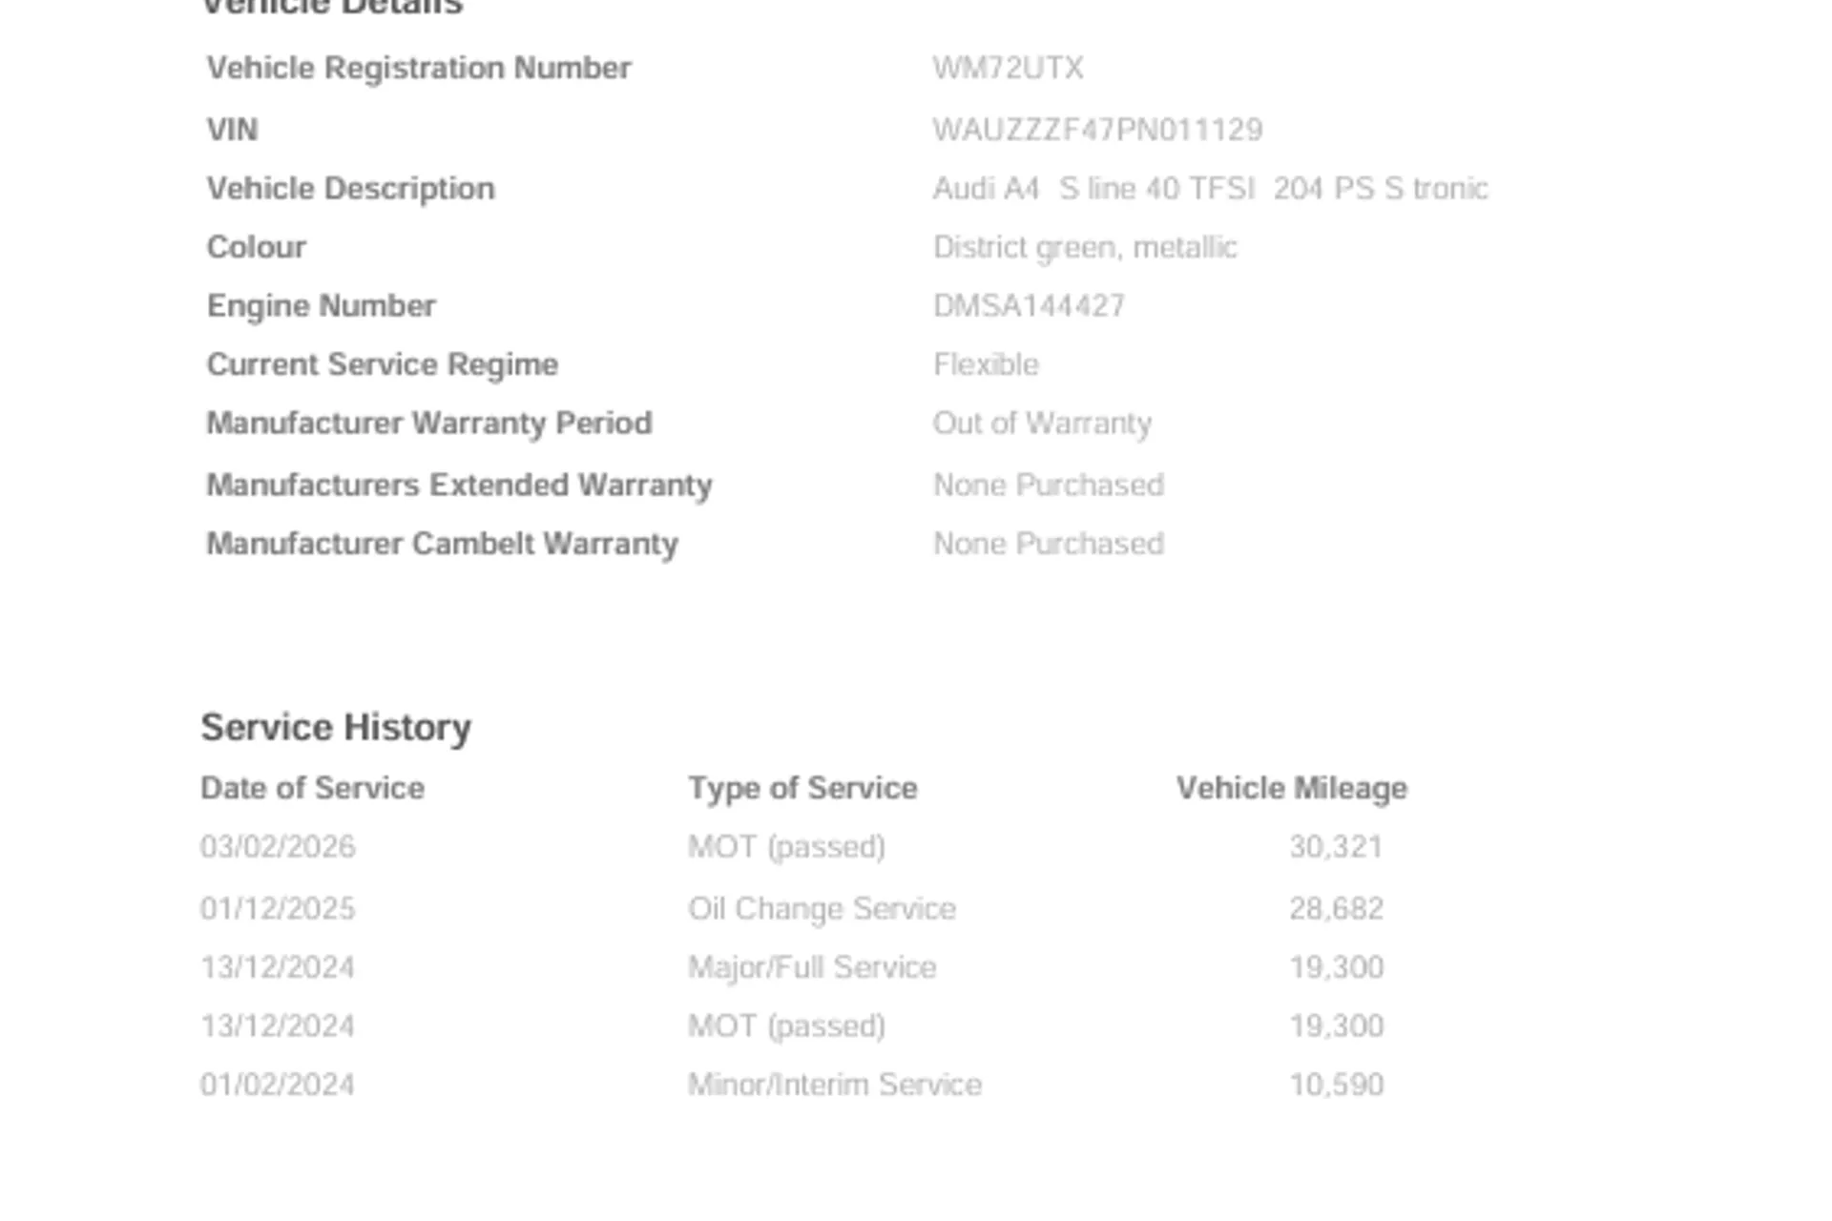Select the 10,590 mileage value

pyautogui.click(x=1336, y=1086)
